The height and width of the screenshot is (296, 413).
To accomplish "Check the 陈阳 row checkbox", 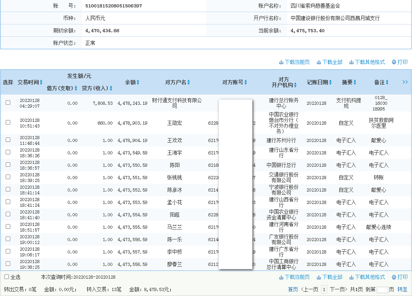I will [x=8, y=164].
